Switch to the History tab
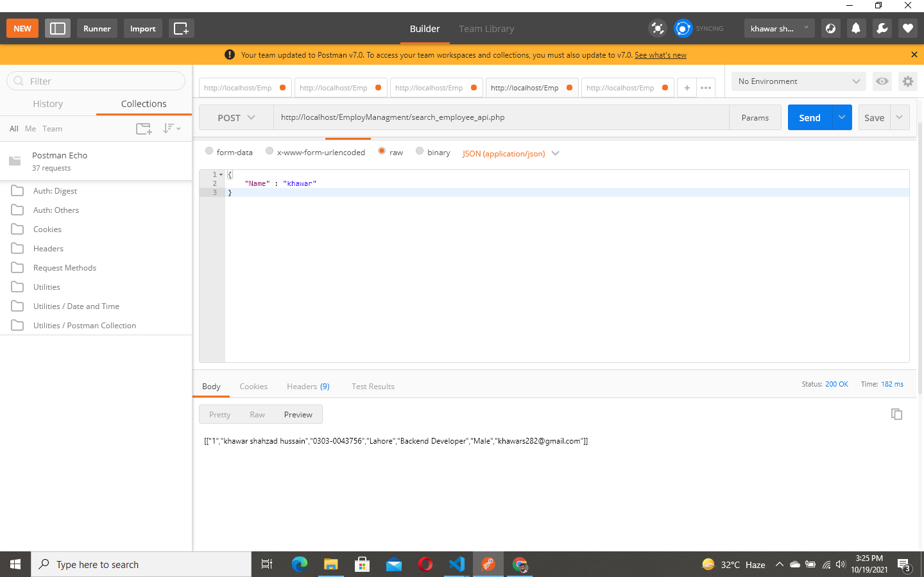Viewport: 924px width, 577px height. pos(47,103)
